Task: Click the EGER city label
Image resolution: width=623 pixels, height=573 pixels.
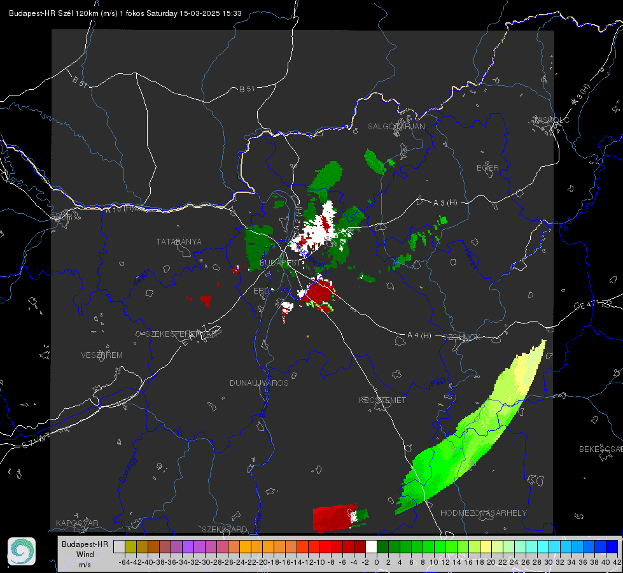Action: tap(487, 168)
